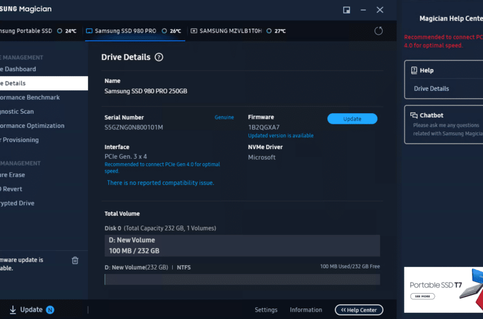This screenshot has height=319, width=483.
Task: Click the drive icon on SAMSUNG MZVLB1T0H tab
Action: (194, 31)
